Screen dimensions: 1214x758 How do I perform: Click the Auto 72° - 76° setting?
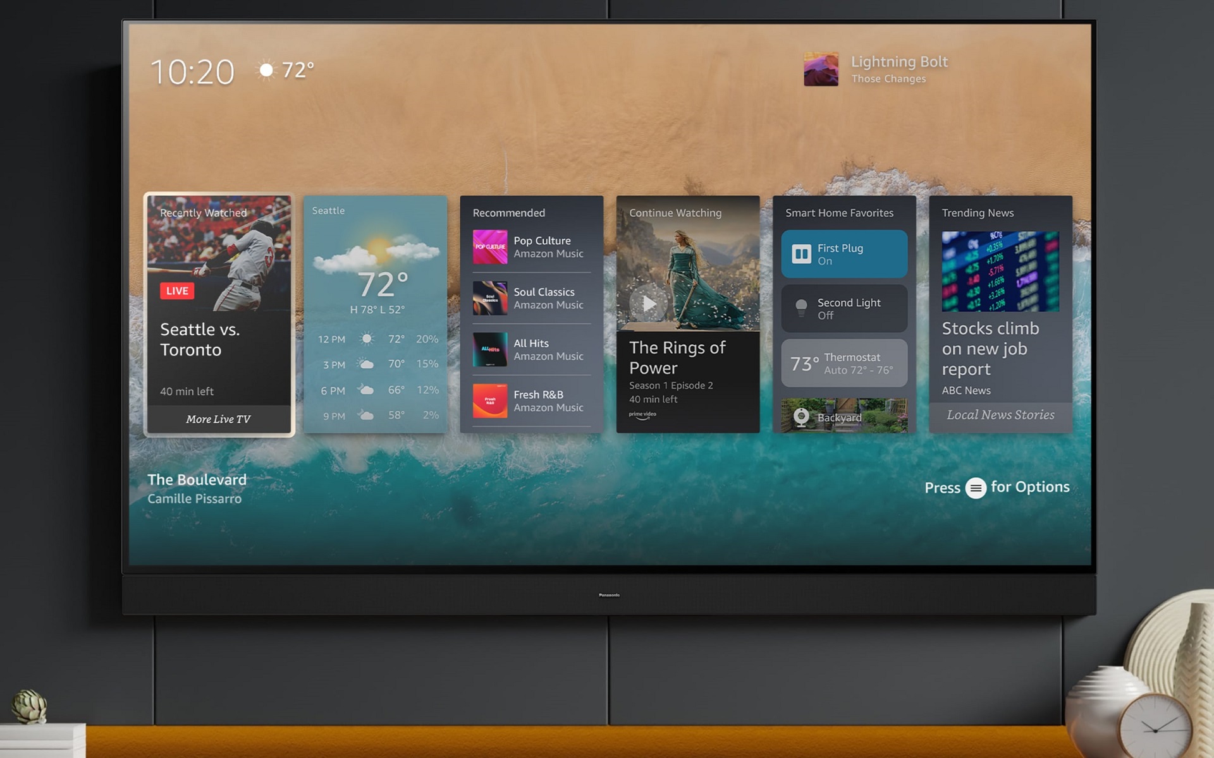(858, 370)
